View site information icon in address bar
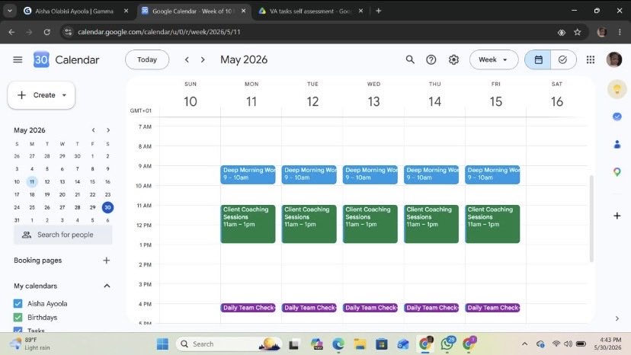 click(68, 32)
